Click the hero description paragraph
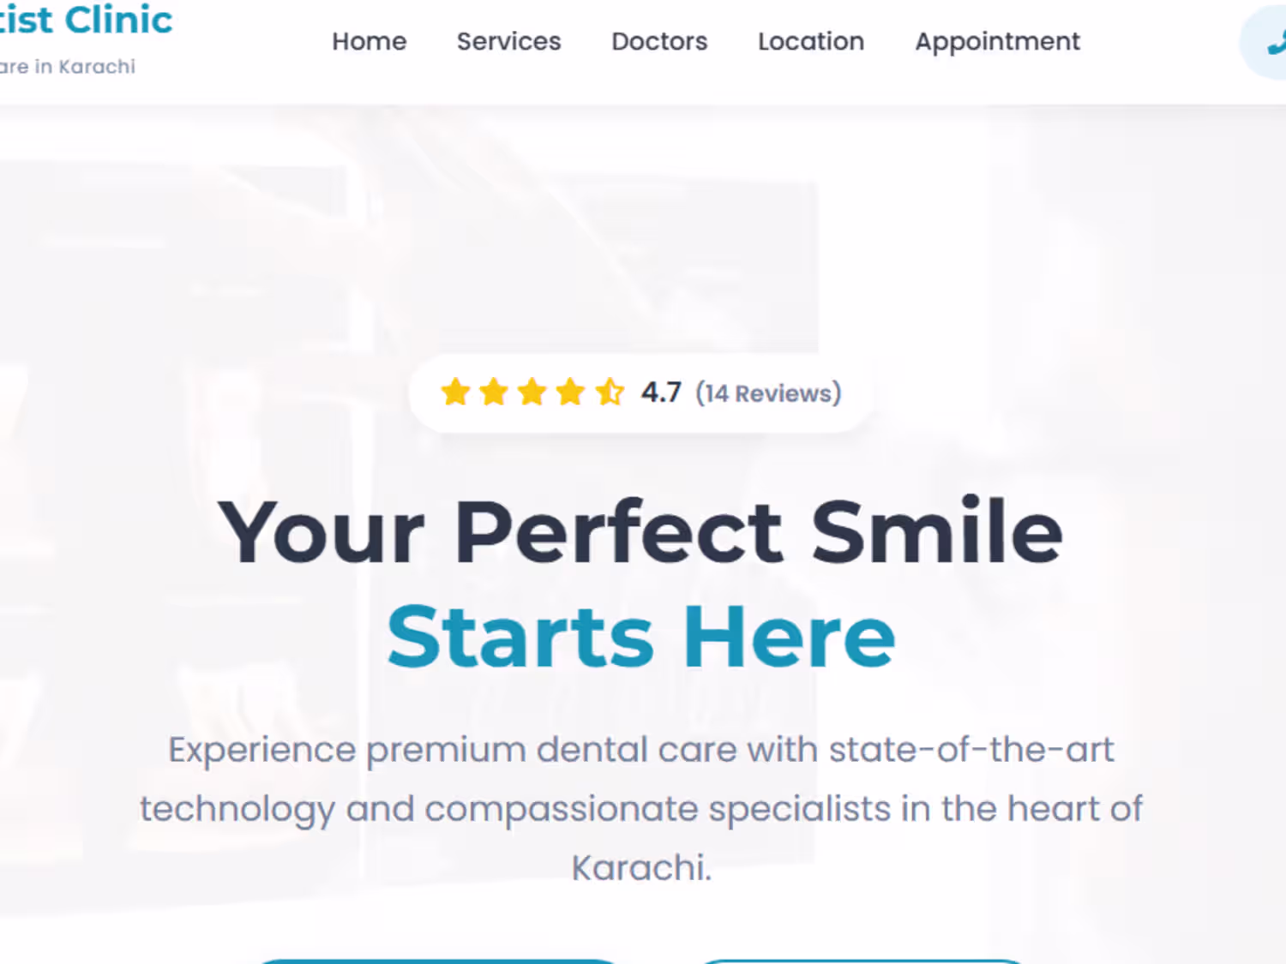This screenshot has width=1286, height=964. point(641,809)
